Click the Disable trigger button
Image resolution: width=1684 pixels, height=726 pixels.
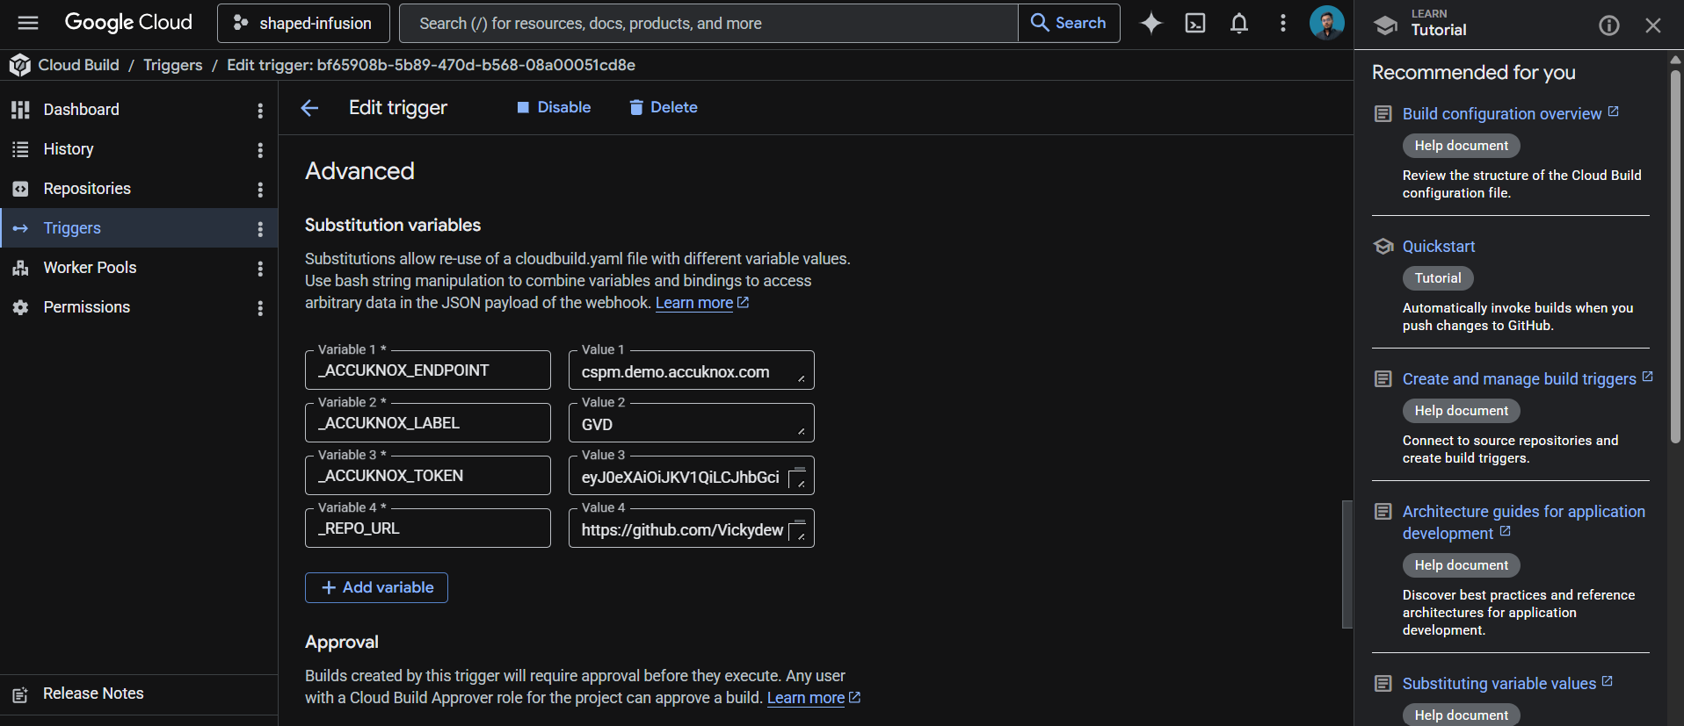tap(554, 107)
